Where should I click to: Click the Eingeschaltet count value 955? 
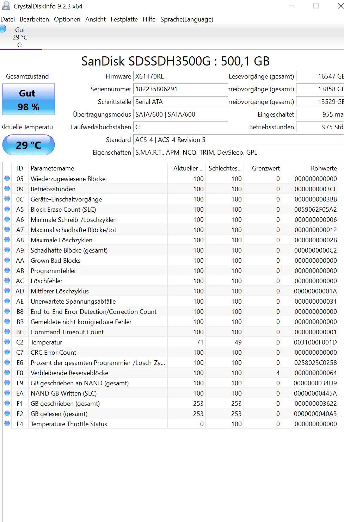pyautogui.click(x=320, y=114)
